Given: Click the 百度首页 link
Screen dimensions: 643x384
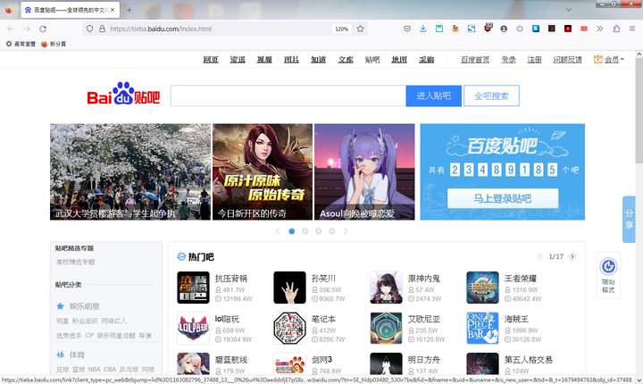Looking at the screenshot, I should [475, 60].
